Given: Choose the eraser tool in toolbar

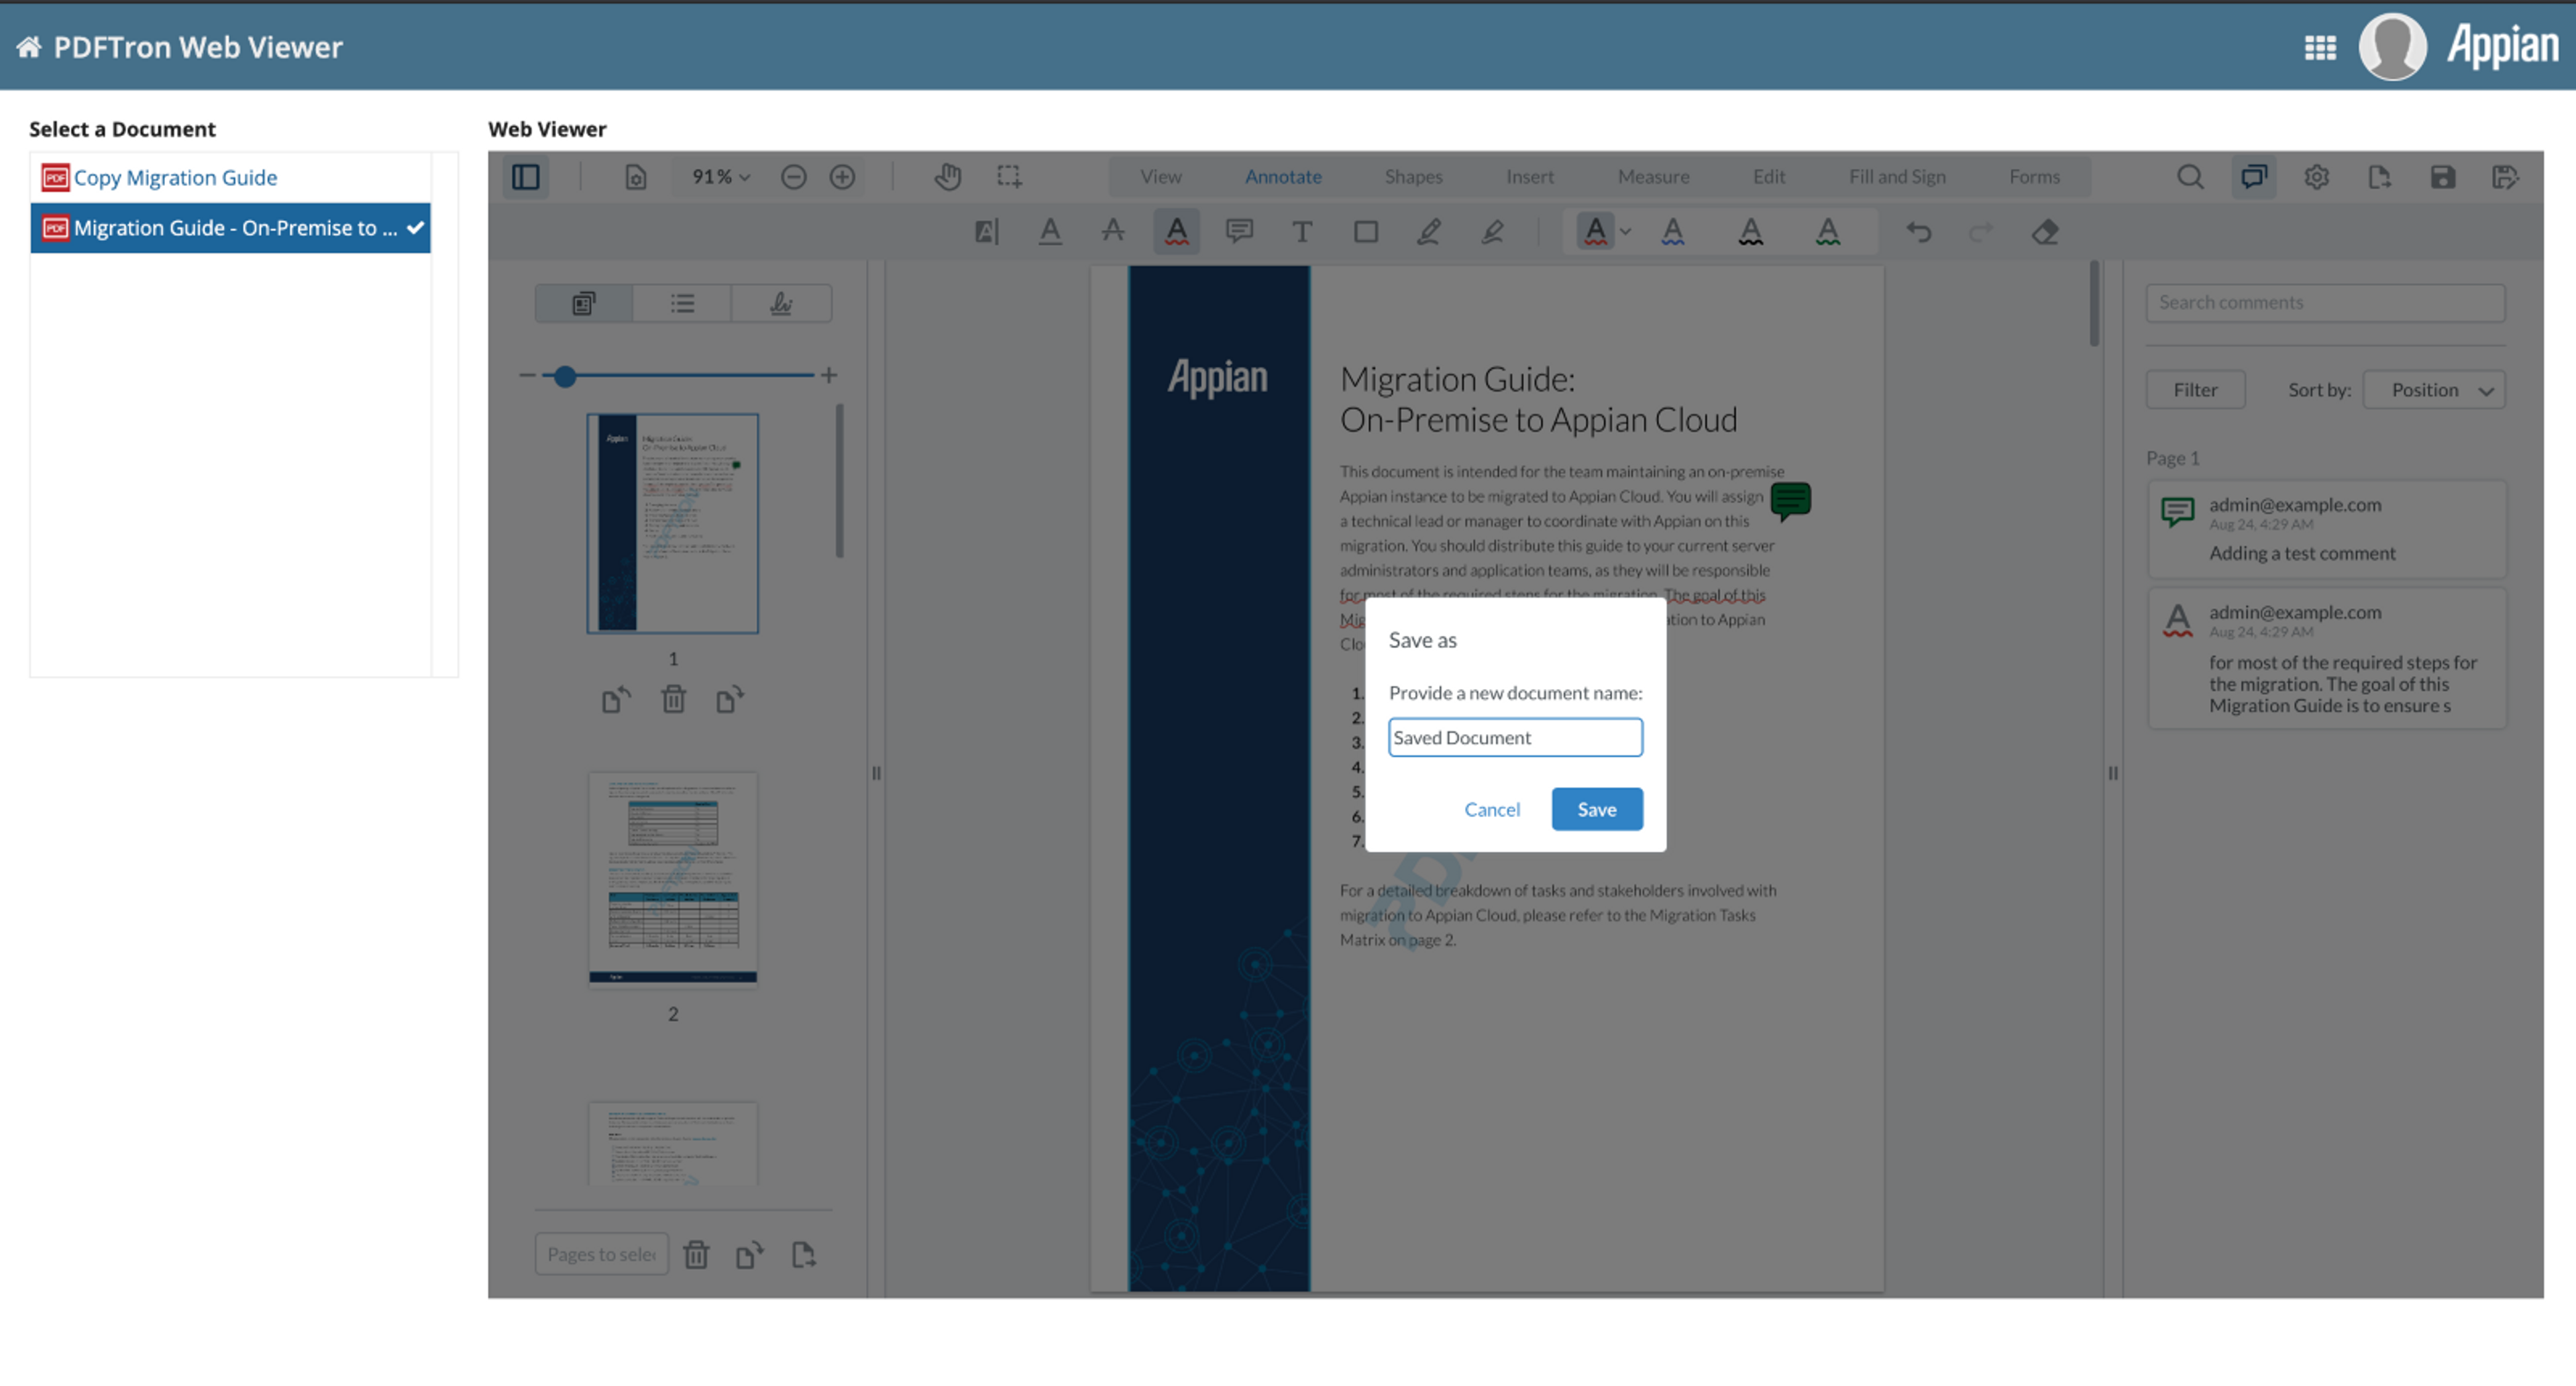Looking at the screenshot, I should coord(2045,232).
